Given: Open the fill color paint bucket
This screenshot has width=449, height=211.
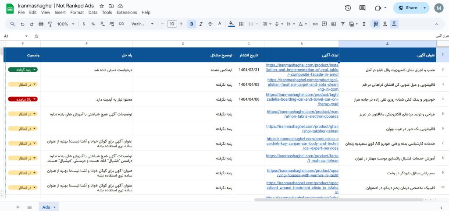Looking at the screenshot, I should pyautogui.click(x=231, y=24).
